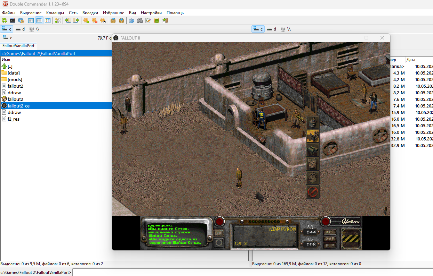Screen dimensions: 433x276
Task: Open the left panel network \\ button
Action: [34, 29]
